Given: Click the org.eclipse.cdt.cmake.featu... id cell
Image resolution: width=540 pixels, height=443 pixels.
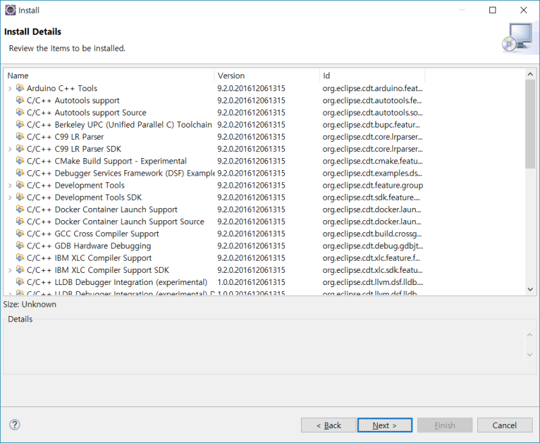Looking at the screenshot, I should pyautogui.click(x=373, y=161).
